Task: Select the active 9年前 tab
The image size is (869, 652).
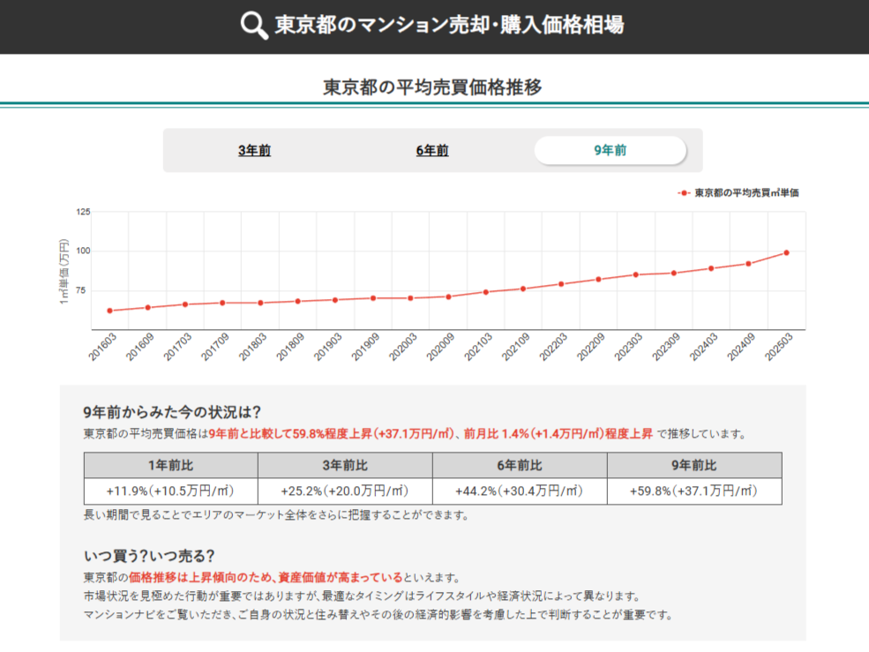Action: pos(610,151)
